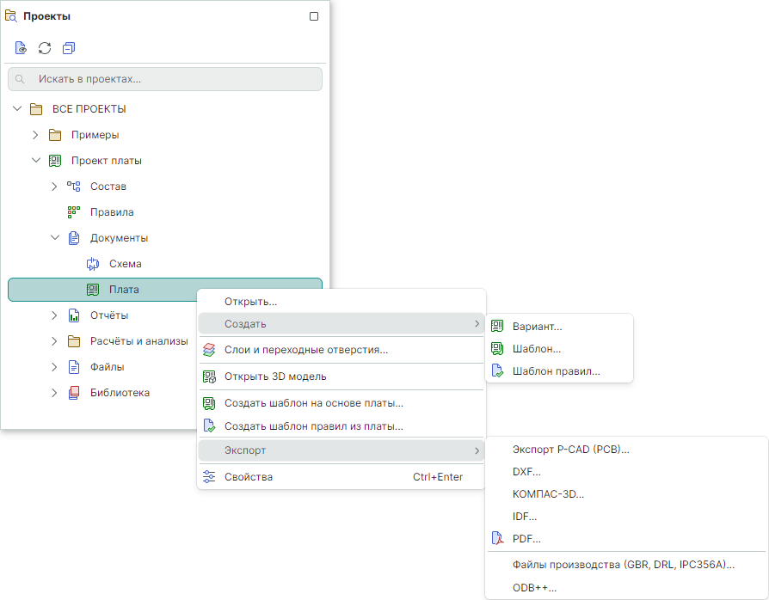769x600 pixels.
Task: Export board to PDF
Action: point(526,539)
